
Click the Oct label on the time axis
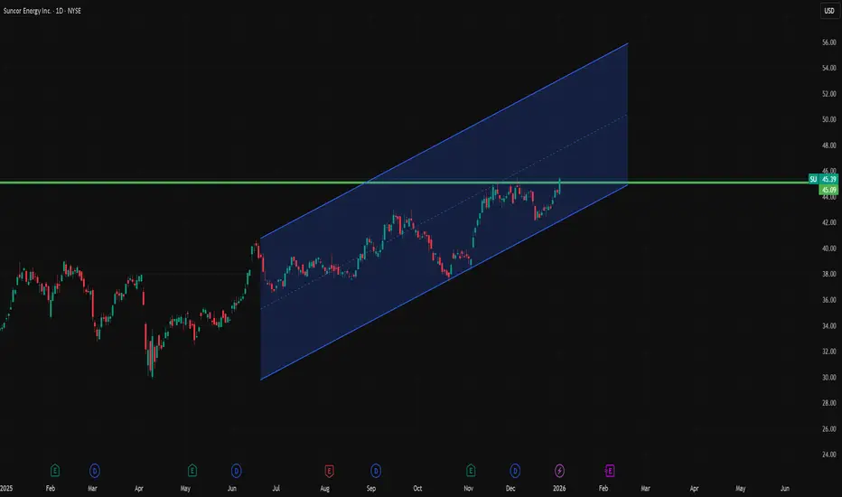pos(417,488)
